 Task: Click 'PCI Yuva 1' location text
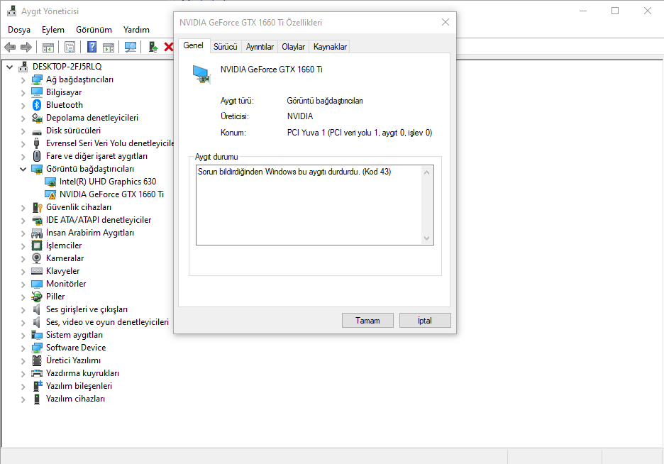[360, 133]
